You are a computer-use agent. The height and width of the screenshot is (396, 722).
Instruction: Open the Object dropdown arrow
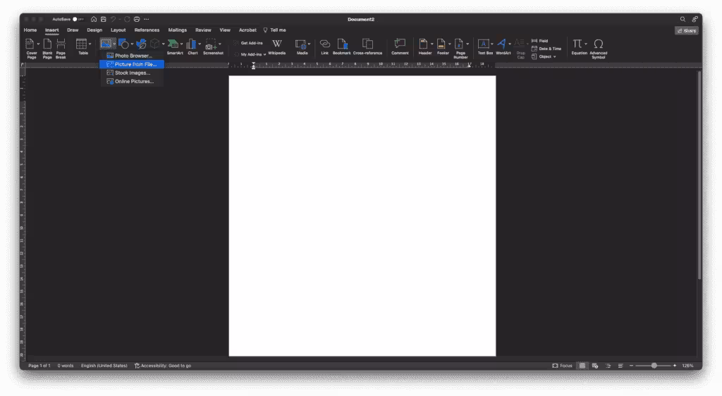(555, 56)
